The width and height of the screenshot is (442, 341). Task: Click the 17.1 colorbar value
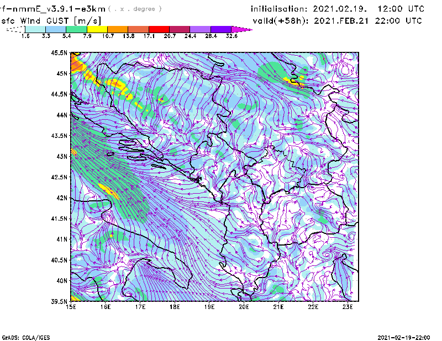click(149, 36)
